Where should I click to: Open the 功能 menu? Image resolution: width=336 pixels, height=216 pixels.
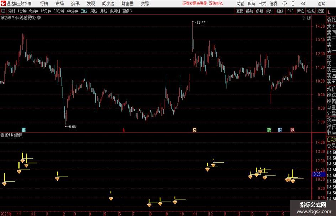tap(240, 4)
